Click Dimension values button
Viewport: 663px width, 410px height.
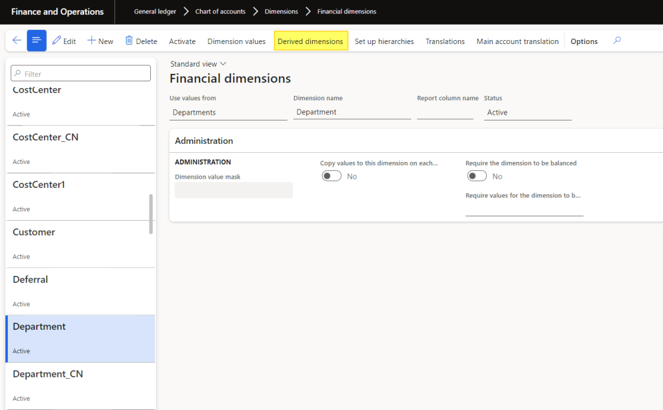[x=236, y=41]
